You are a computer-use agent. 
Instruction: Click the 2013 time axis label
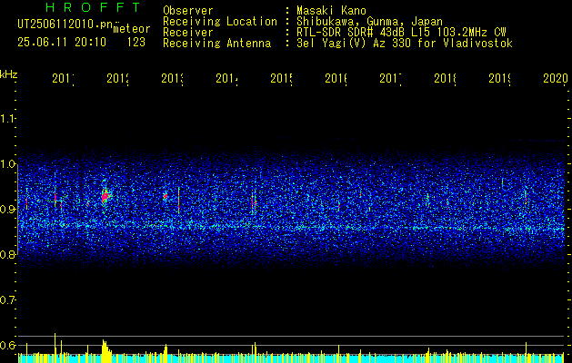(172, 78)
